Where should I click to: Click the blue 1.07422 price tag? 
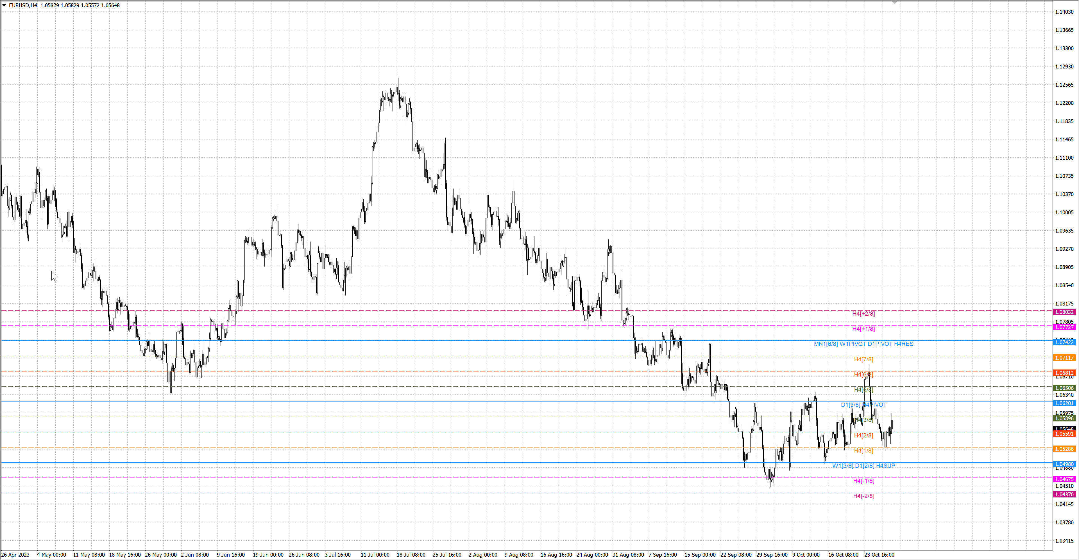(x=1064, y=343)
